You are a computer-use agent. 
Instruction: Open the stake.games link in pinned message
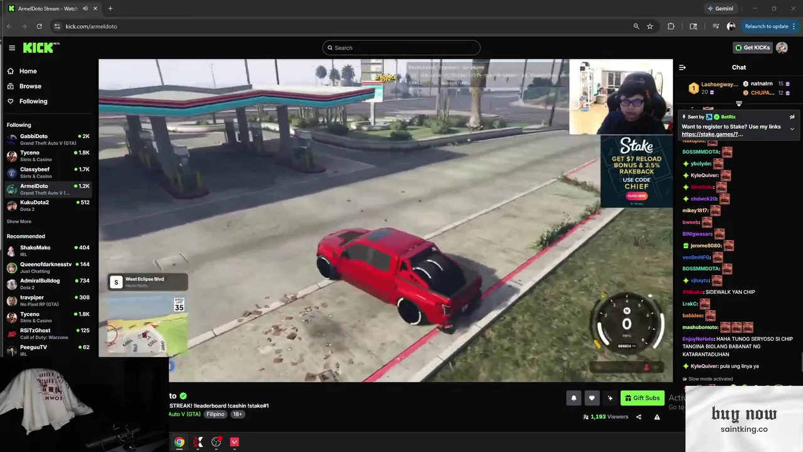pyautogui.click(x=712, y=134)
